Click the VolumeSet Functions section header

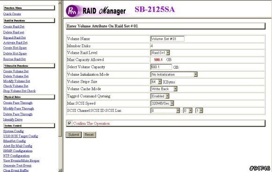29,66
